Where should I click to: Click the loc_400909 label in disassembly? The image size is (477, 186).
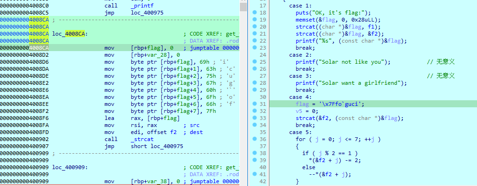[70, 167]
